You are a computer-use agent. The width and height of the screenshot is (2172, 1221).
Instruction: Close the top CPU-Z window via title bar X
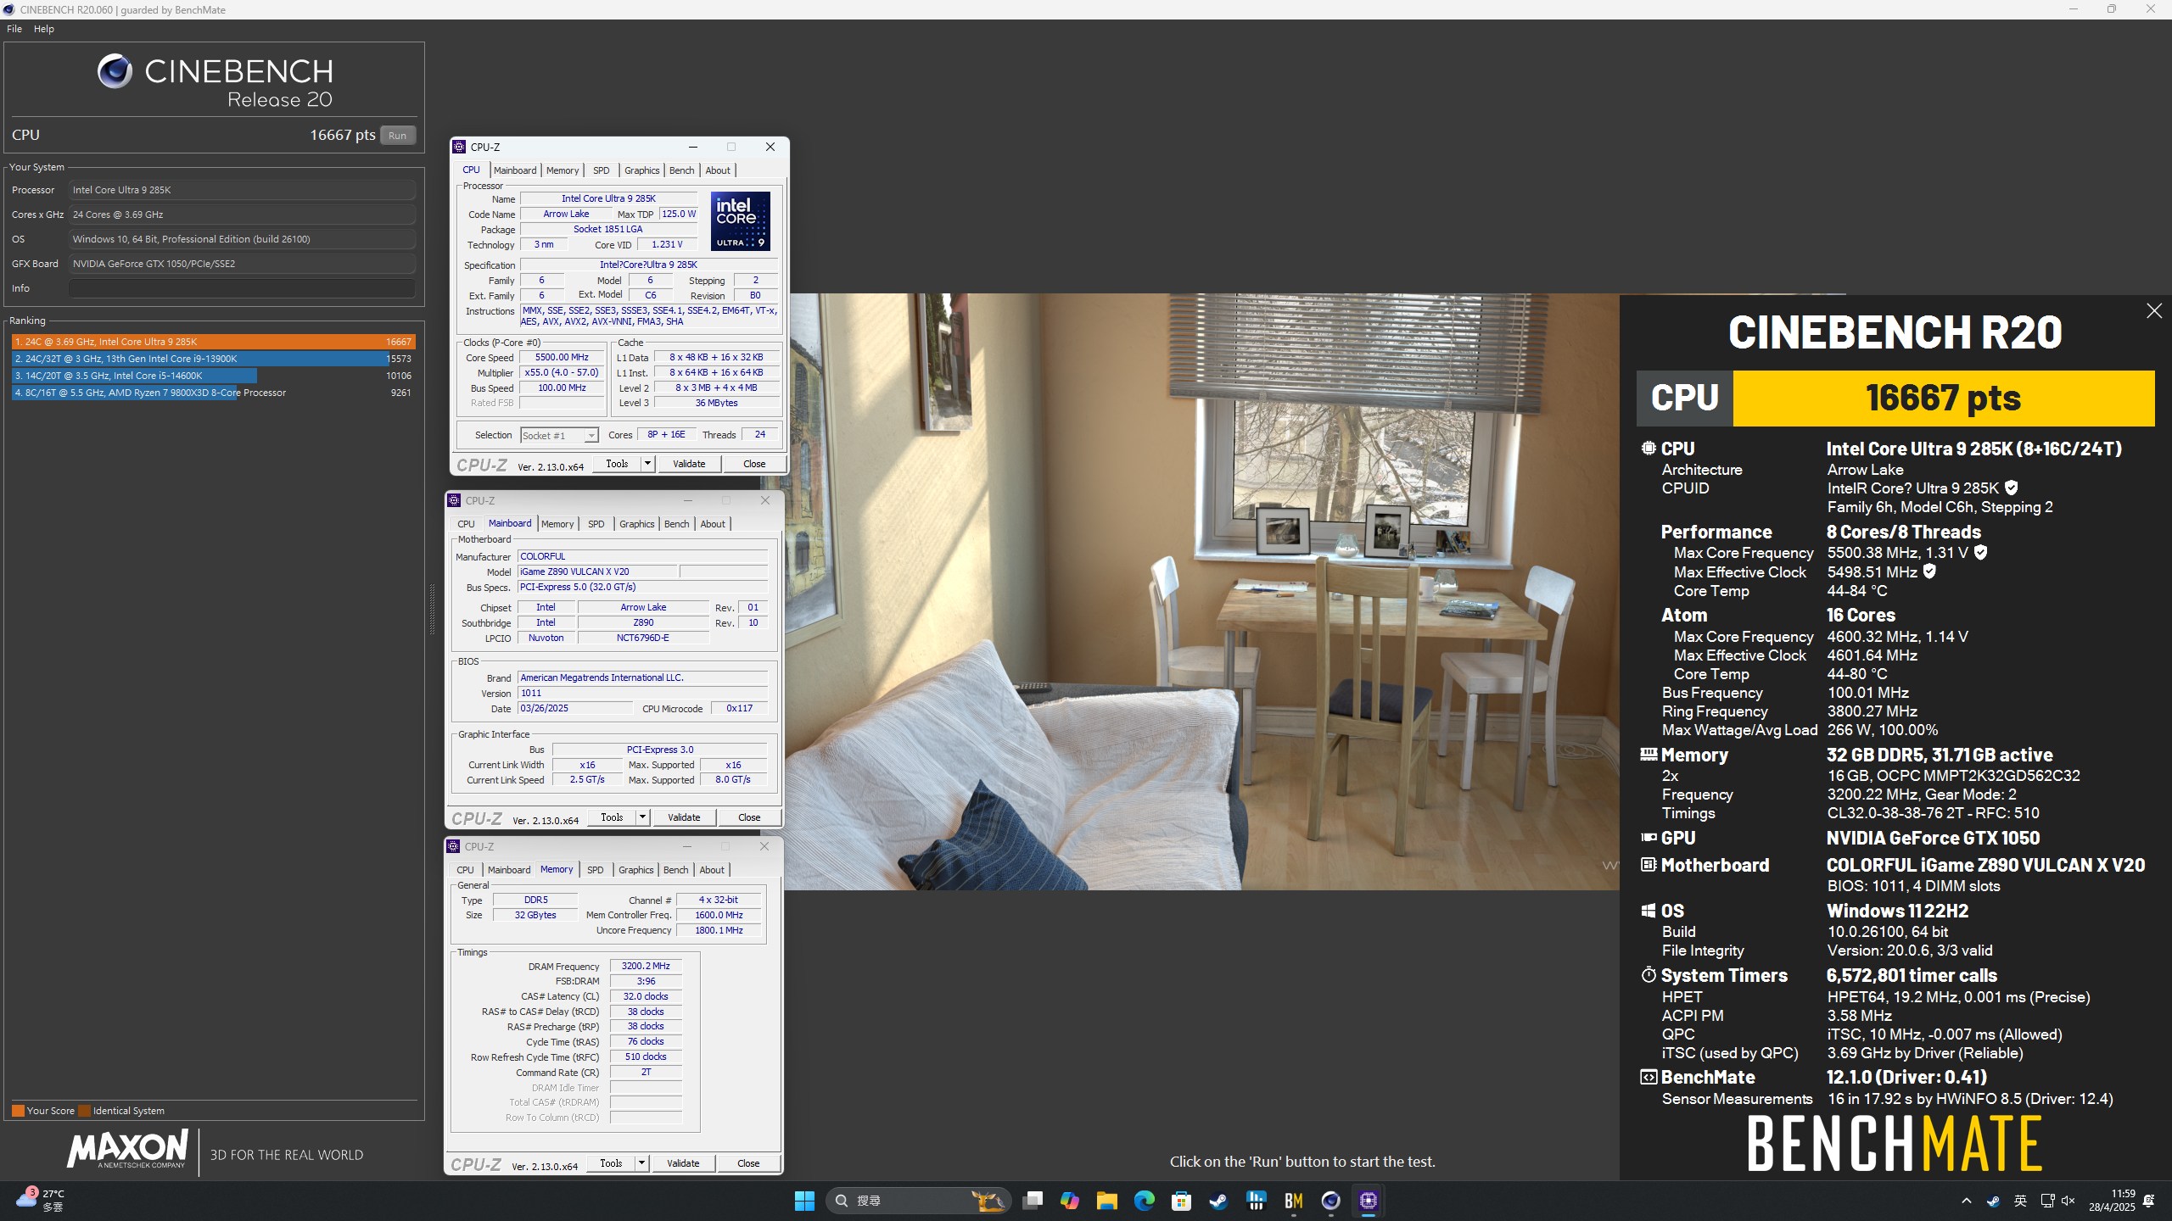pyautogui.click(x=770, y=147)
